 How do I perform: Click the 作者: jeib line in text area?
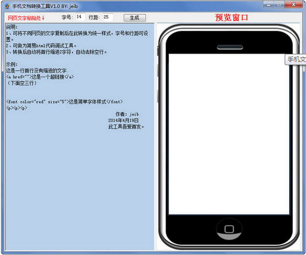(127, 114)
